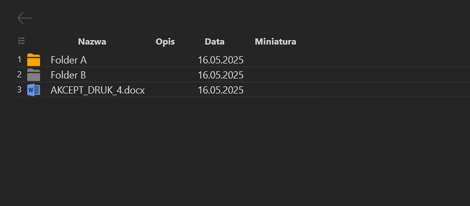Sort by the Opis column header
This screenshot has height=206, width=470.
click(165, 42)
